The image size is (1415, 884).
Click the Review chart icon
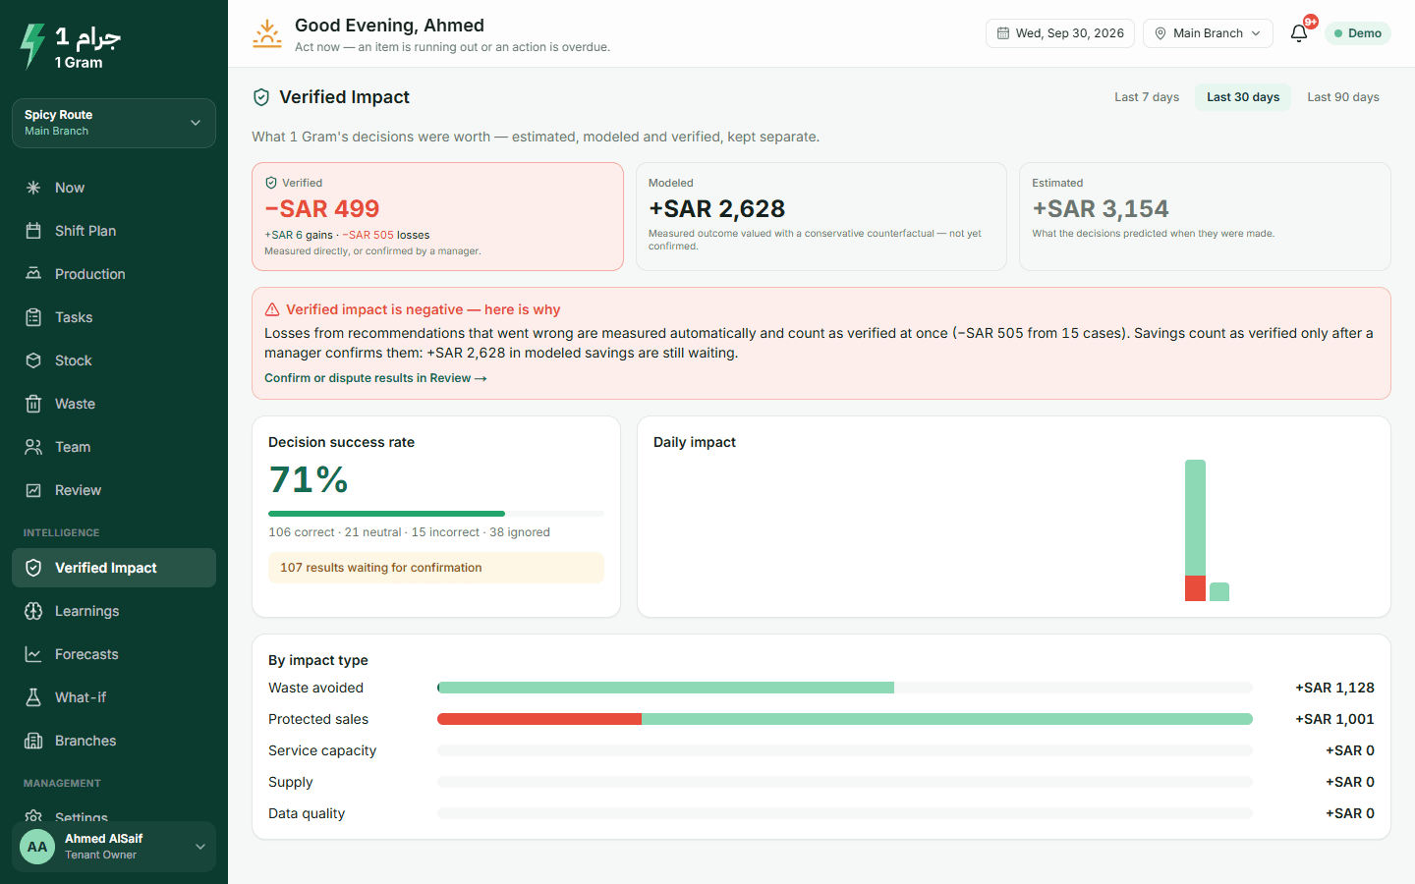coord(33,490)
